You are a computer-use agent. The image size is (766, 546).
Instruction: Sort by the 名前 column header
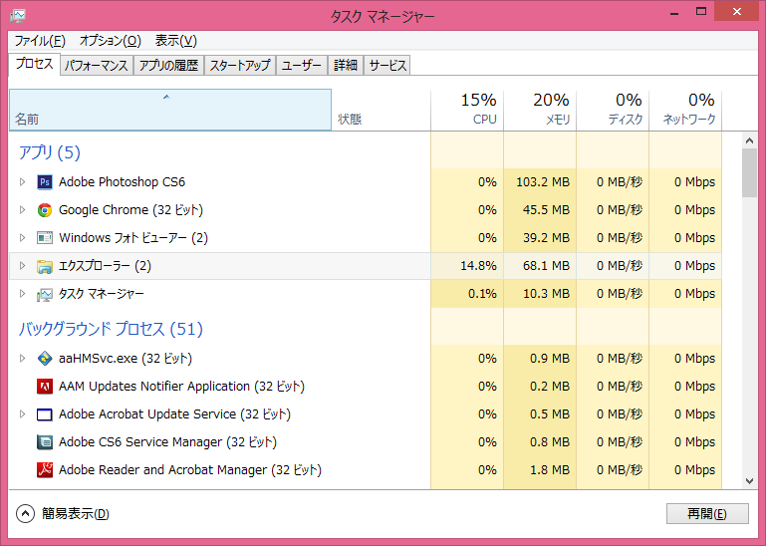tap(170, 110)
